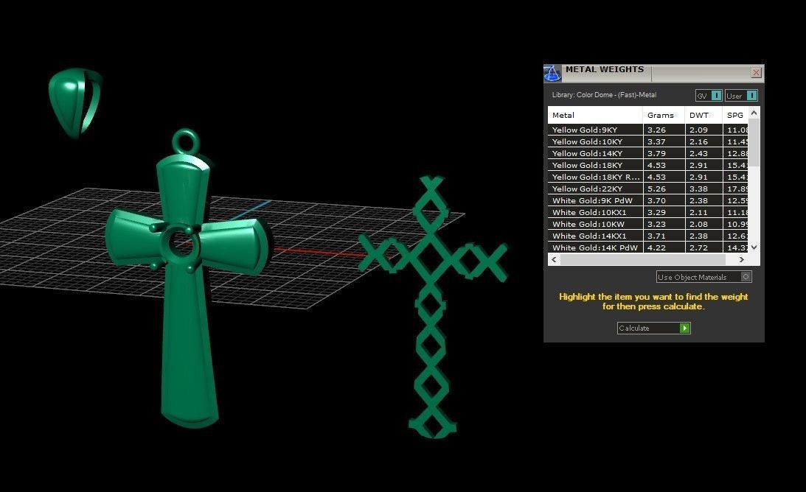Click the SPG column header
The height and width of the screenshot is (492, 806).
(x=735, y=115)
